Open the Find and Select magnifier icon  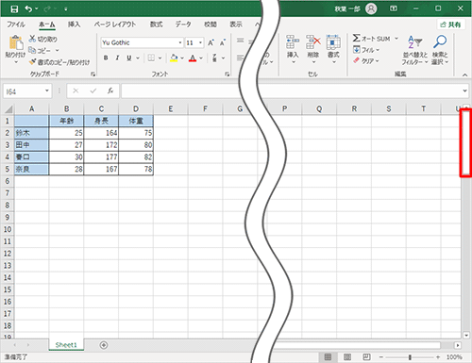coord(440,41)
